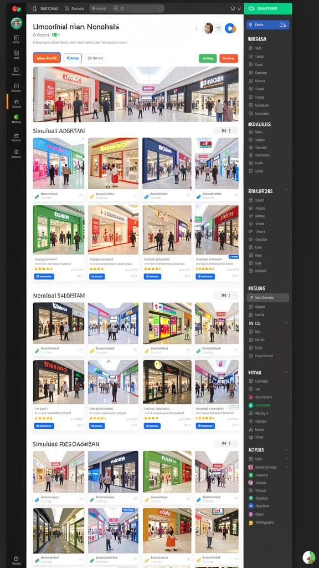Collapse the RITIIAA section chevron
The image size is (319, 568).
(x=287, y=372)
